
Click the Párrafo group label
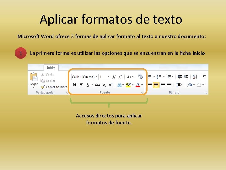point(174,92)
